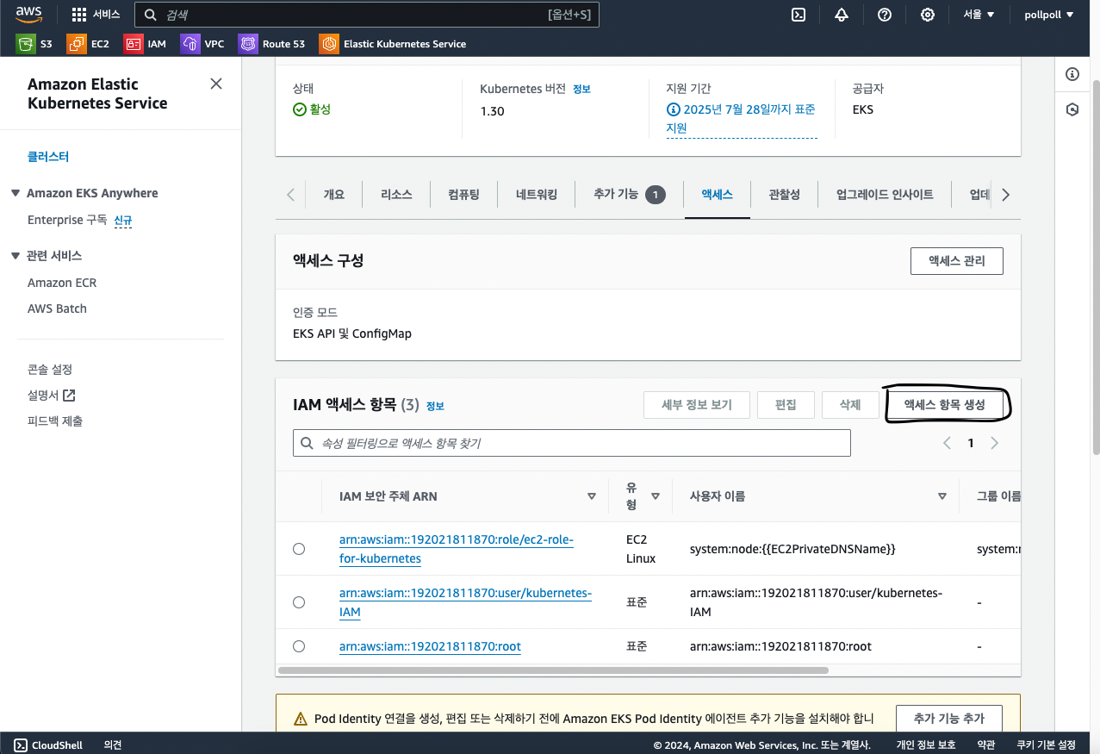Switch to 리소스 tab

pos(397,195)
